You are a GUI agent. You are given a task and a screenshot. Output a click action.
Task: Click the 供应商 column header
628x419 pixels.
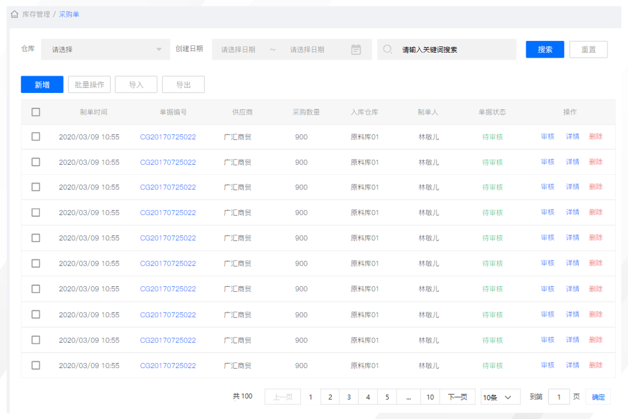(x=243, y=112)
